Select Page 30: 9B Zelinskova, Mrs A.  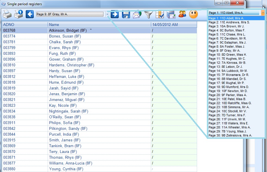pos(236,135)
